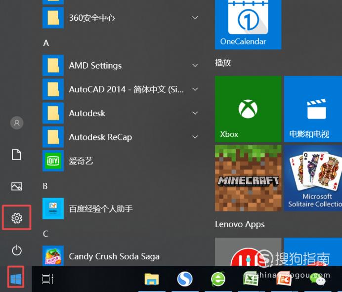Expand the AMD Settings chevron
The width and height of the screenshot is (342, 292).
[x=195, y=65]
